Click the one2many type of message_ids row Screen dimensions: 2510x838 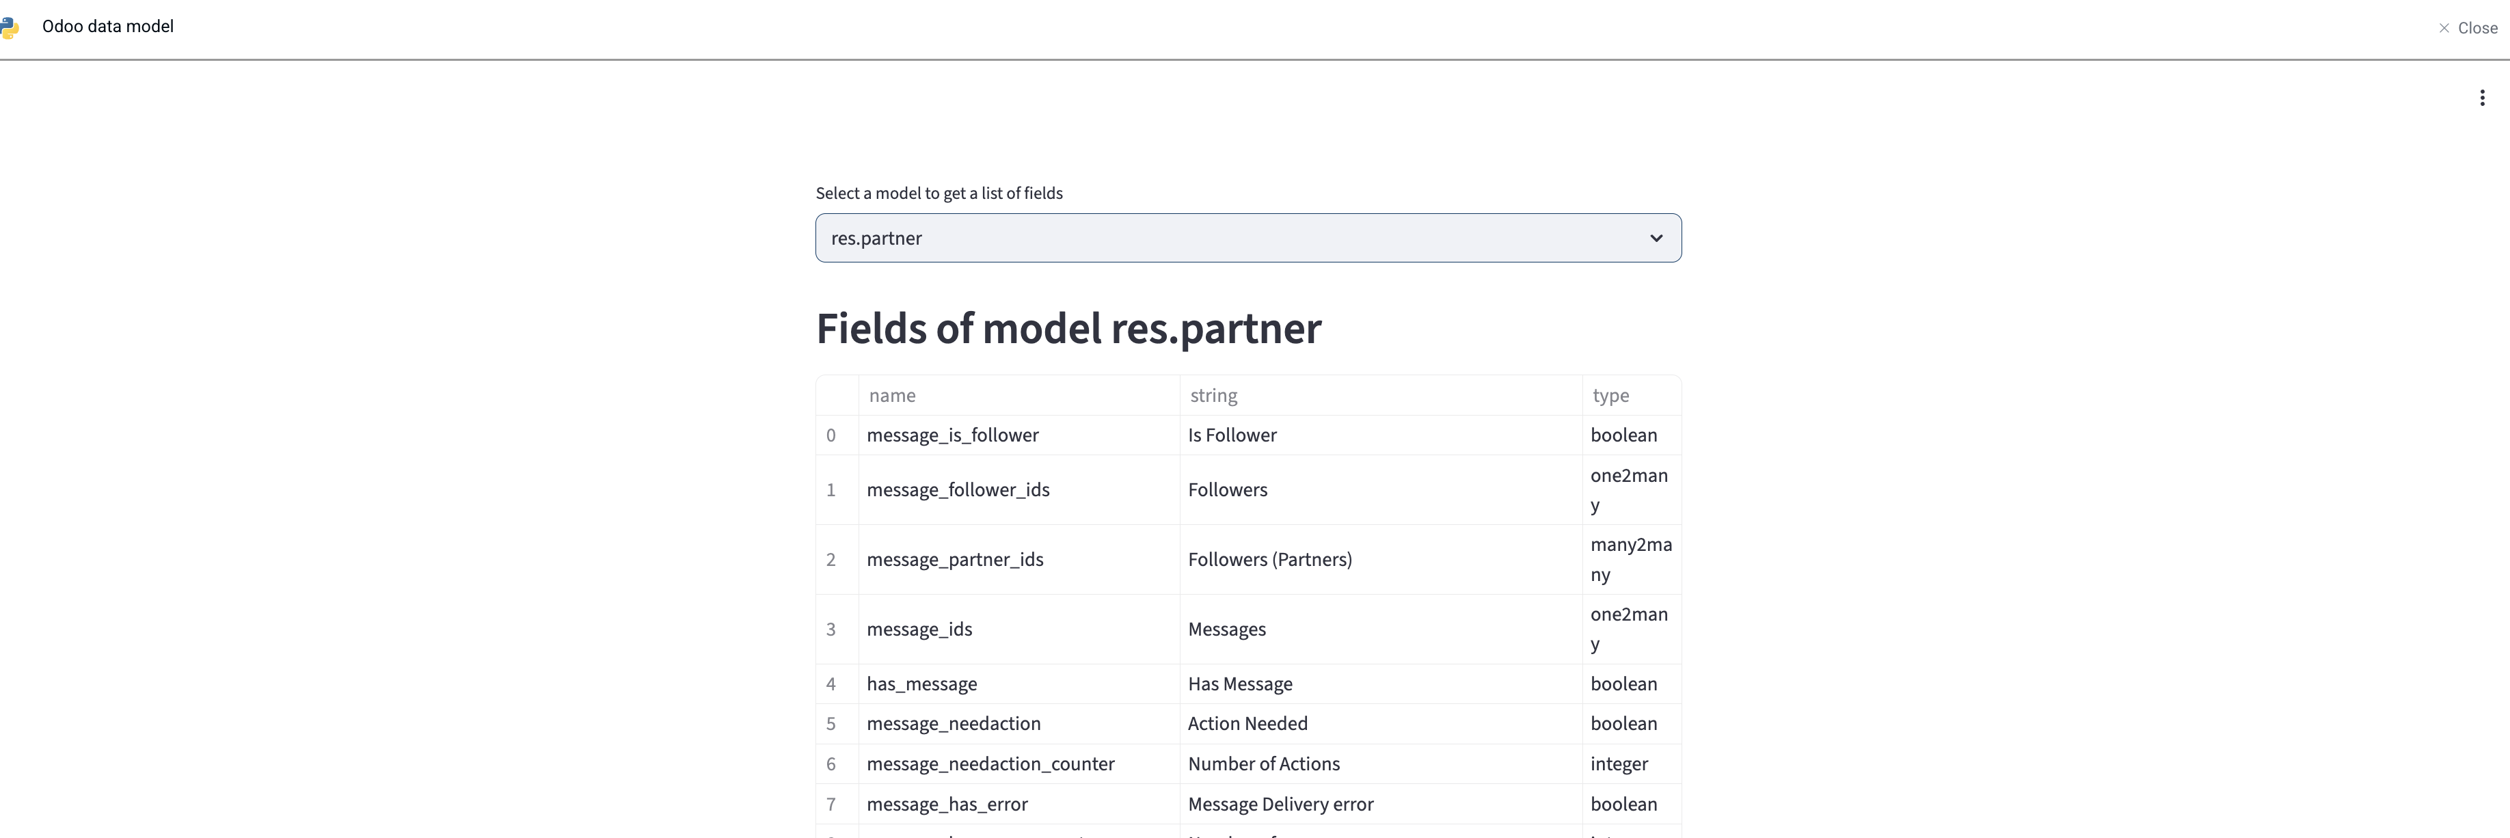pos(1631,630)
